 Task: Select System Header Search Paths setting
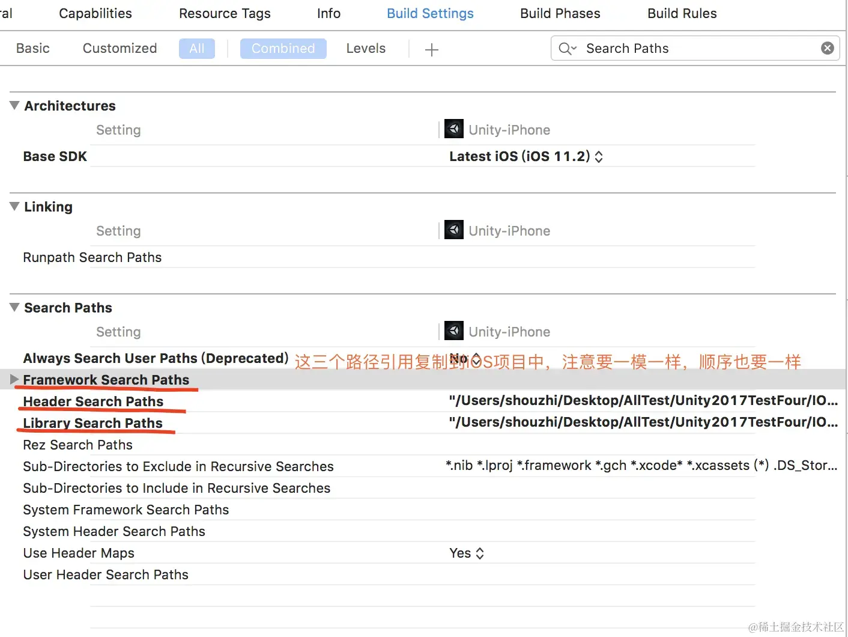pos(114,531)
